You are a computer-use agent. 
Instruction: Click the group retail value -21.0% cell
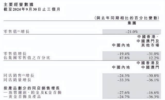tap(132, 32)
